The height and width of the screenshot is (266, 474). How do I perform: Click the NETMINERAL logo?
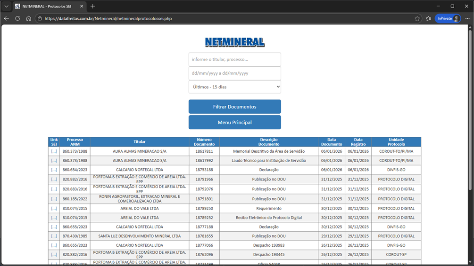pos(234,42)
